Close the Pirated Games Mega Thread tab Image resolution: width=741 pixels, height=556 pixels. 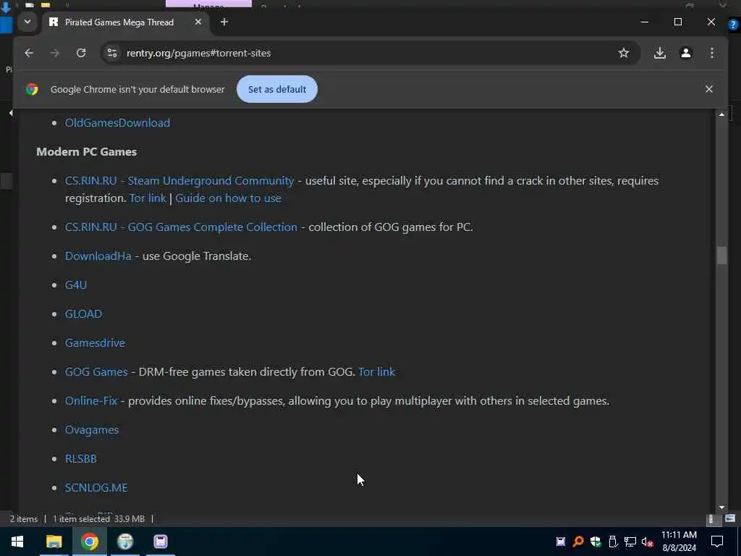pyautogui.click(x=198, y=22)
